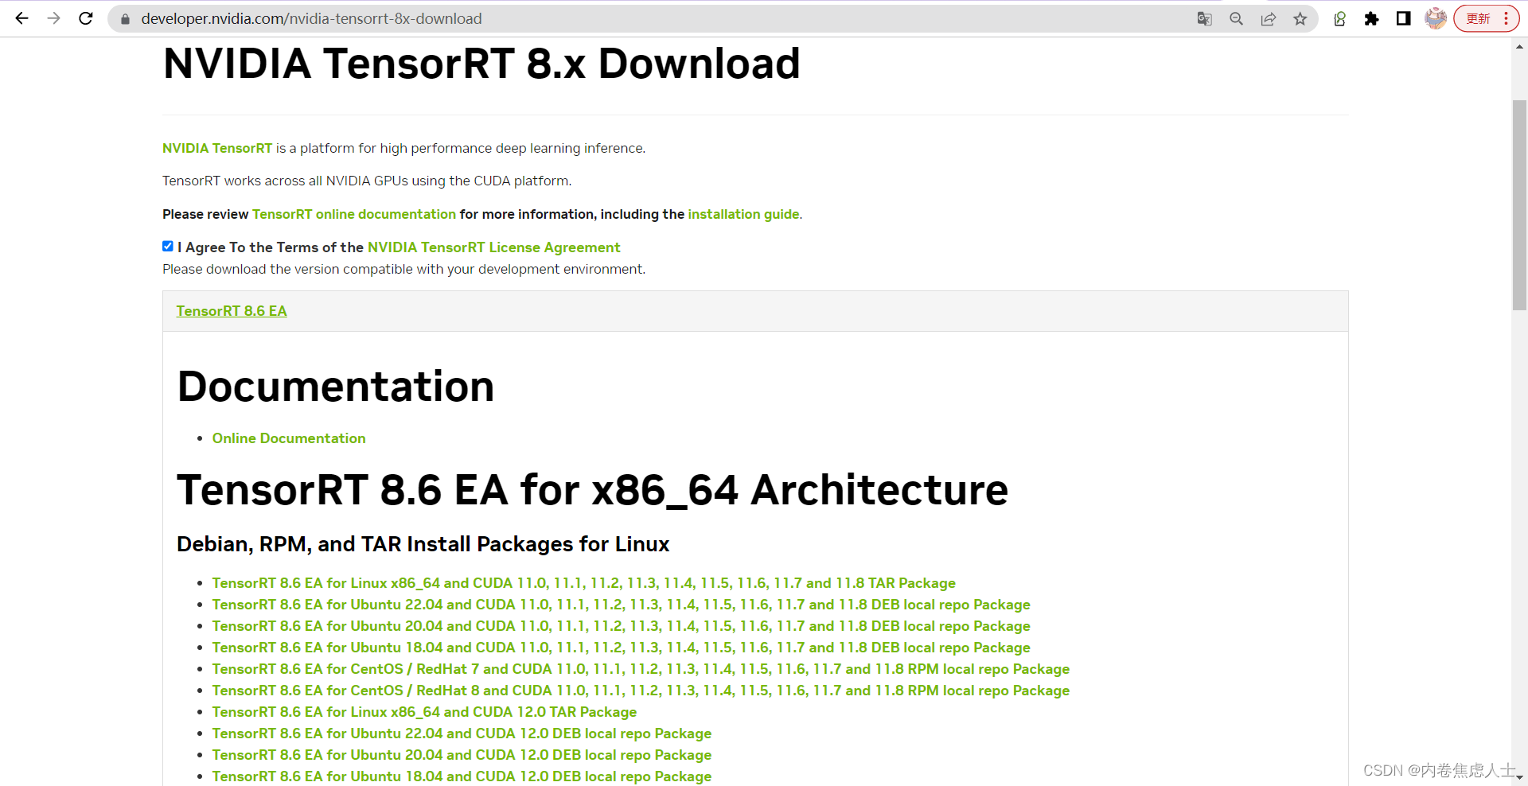The image size is (1528, 786).
Task: Reload the current page
Action: [86, 18]
